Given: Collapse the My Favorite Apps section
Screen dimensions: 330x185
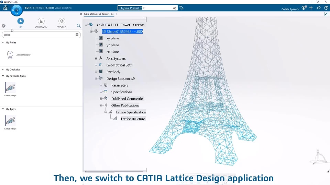Looking at the screenshot, I should (3, 76).
